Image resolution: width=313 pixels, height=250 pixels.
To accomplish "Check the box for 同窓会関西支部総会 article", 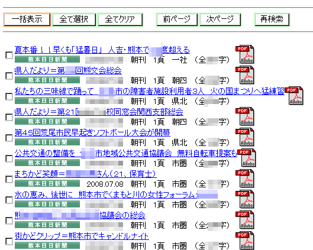I will point(9,117).
